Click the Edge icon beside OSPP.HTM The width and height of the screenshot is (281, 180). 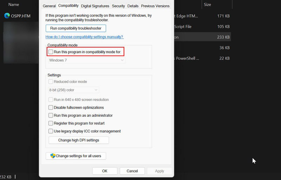coord(7,15)
